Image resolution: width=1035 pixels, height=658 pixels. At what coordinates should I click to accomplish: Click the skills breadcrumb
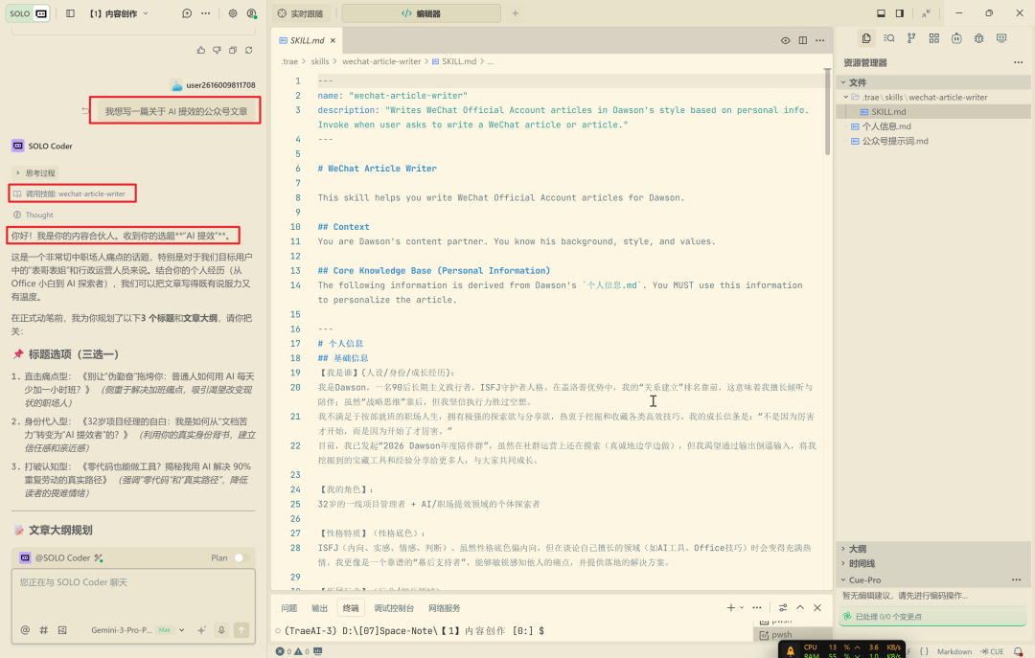(x=319, y=61)
